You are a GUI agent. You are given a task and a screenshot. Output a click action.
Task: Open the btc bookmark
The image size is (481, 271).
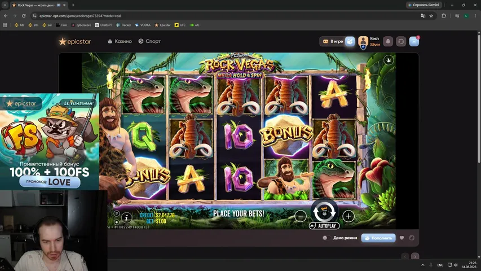pyautogui.click(x=19, y=25)
